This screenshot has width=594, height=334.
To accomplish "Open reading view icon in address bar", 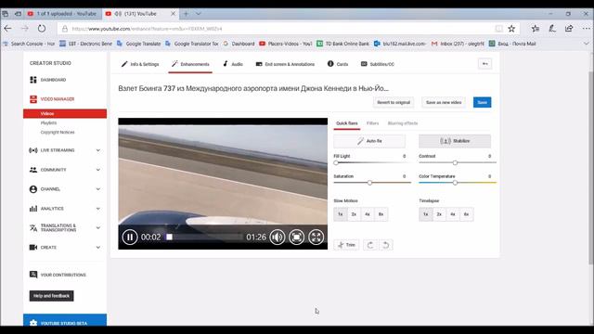I will point(499,29).
